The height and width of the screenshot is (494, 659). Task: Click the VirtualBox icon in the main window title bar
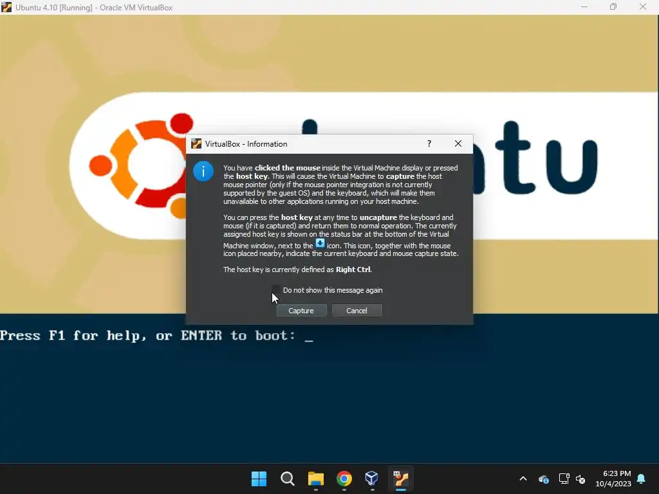pos(6,7)
